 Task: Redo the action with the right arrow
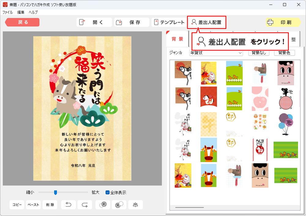(85, 205)
